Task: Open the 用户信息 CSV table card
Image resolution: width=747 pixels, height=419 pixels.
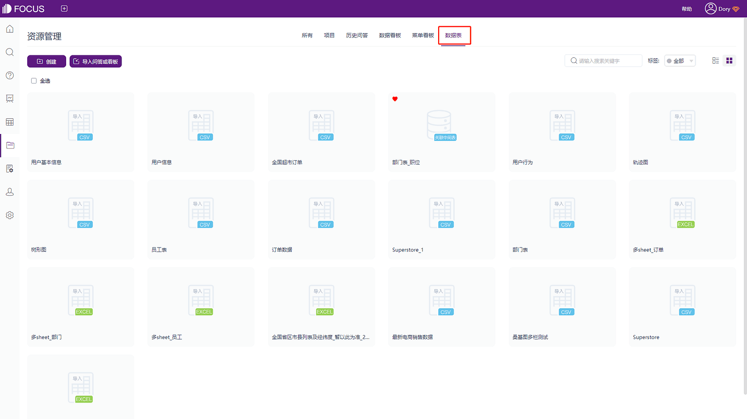Action: (x=201, y=132)
